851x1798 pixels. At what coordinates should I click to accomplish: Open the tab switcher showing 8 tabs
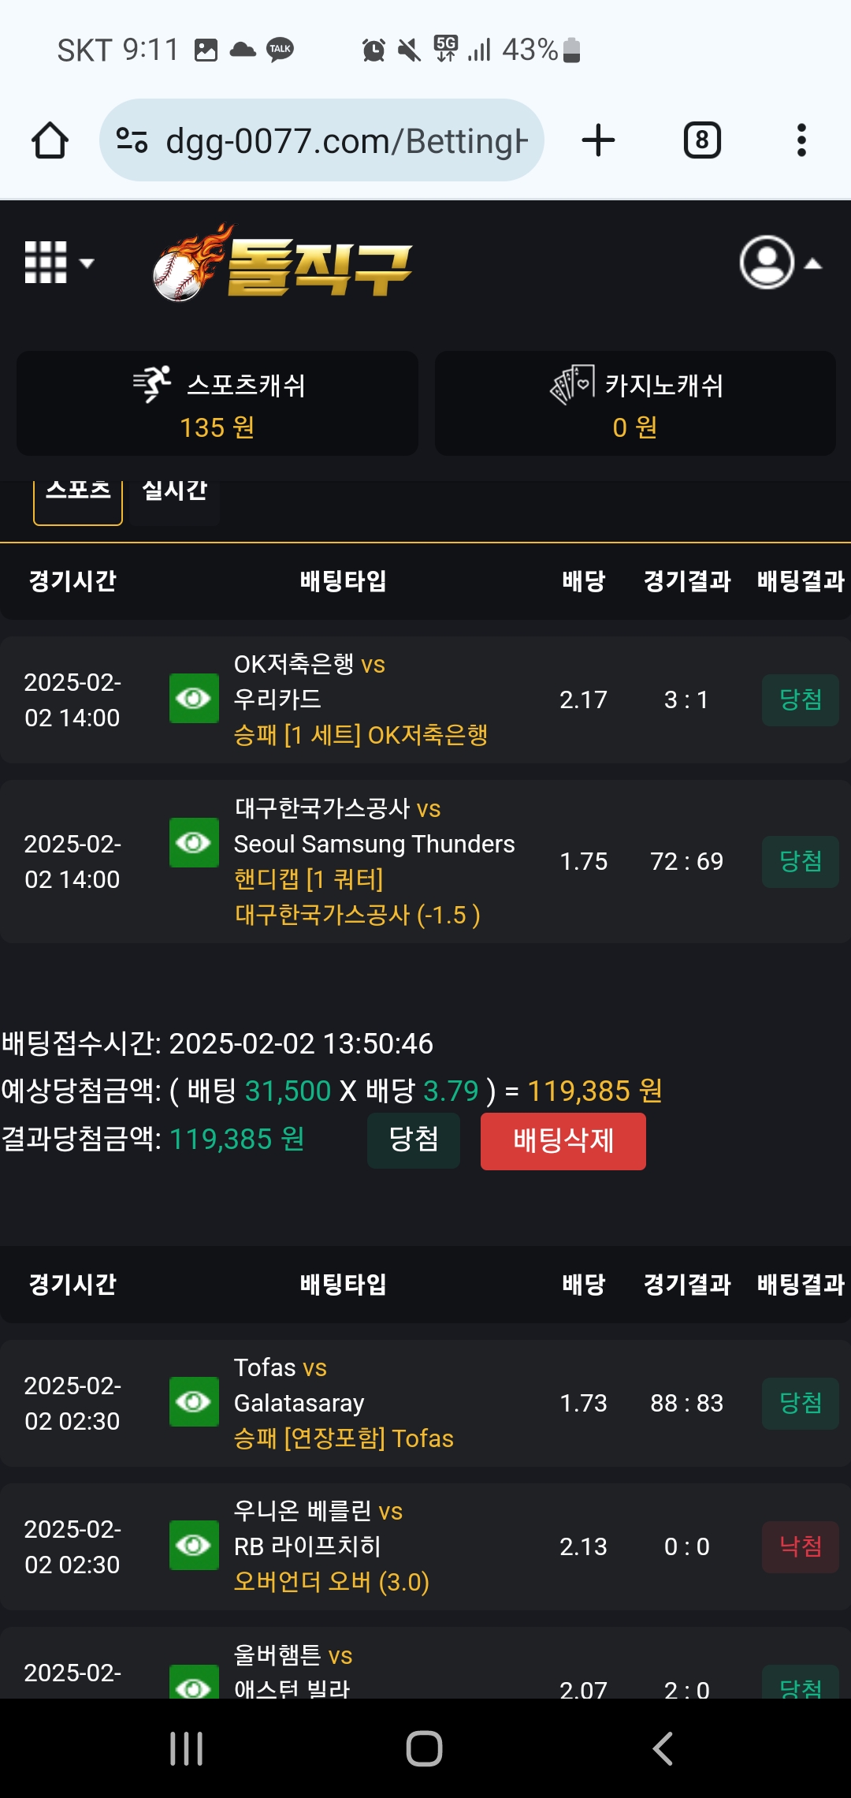(702, 140)
